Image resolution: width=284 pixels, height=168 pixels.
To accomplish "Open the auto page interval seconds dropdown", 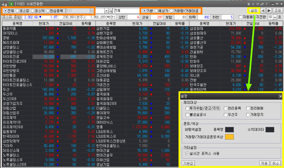I will coord(275,17).
